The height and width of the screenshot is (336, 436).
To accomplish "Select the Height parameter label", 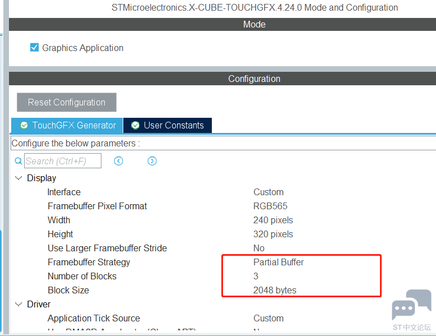I will tap(60, 234).
